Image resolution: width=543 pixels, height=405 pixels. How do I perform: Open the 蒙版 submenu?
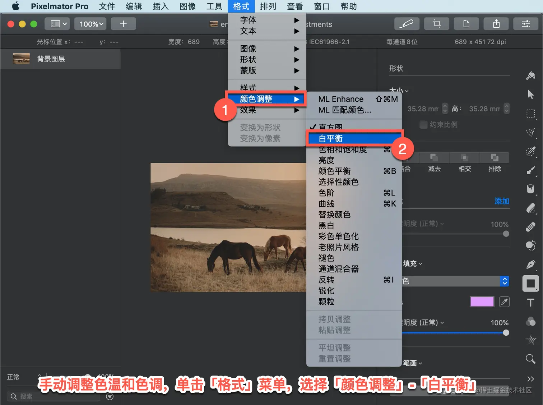point(267,70)
